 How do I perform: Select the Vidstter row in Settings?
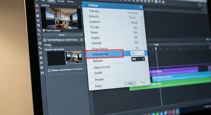coord(98,61)
